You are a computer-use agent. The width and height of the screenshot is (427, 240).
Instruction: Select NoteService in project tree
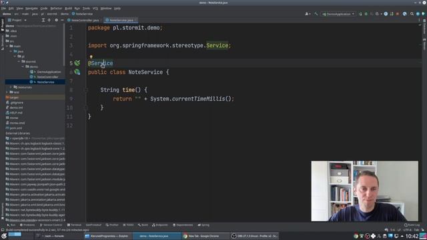[45, 82]
